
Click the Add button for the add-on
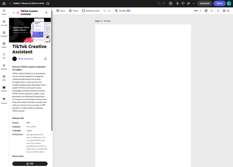(x=30, y=164)
